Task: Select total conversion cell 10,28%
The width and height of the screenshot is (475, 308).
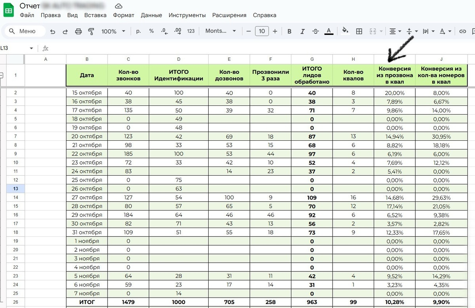Action: pyautogui.click(x=395, y=302)
